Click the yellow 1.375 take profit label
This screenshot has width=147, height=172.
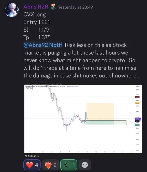click(137, 103)
